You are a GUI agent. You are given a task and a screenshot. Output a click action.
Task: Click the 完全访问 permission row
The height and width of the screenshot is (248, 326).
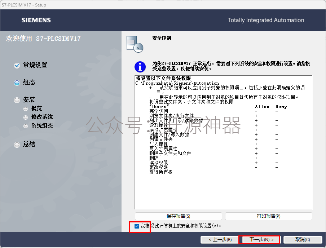click(x=213, y=111)
